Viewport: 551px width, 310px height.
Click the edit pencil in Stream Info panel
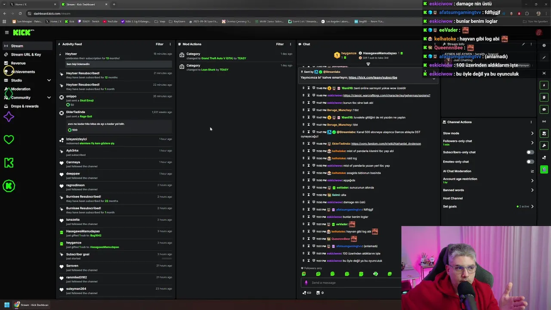tap(523, 44)
